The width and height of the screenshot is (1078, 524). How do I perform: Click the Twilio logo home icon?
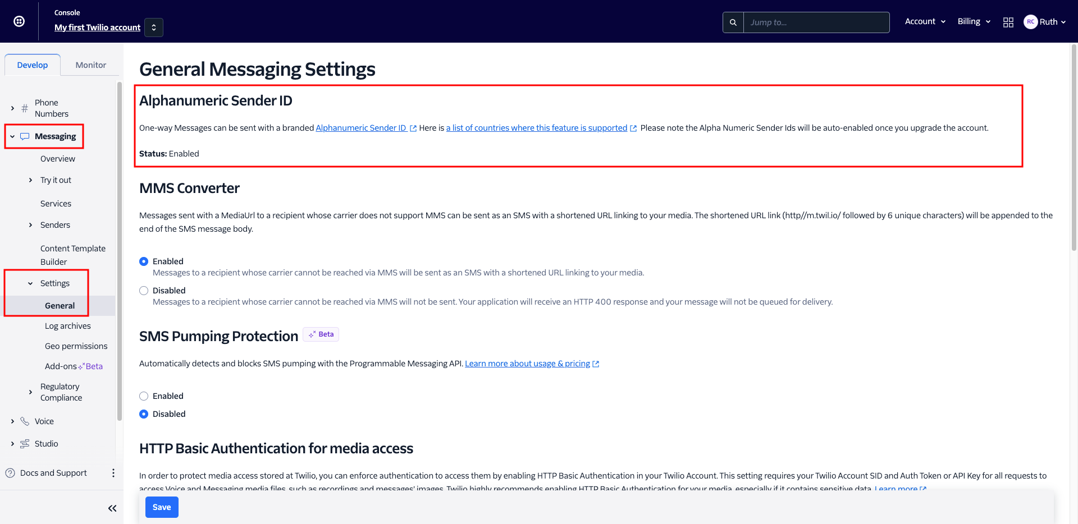pyautogui.click(x=19, y=21)
